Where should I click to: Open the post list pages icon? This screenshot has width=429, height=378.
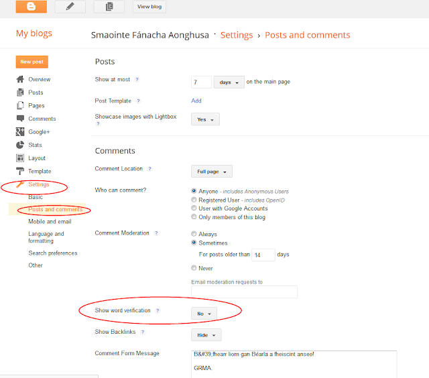(x=109, y=6)
